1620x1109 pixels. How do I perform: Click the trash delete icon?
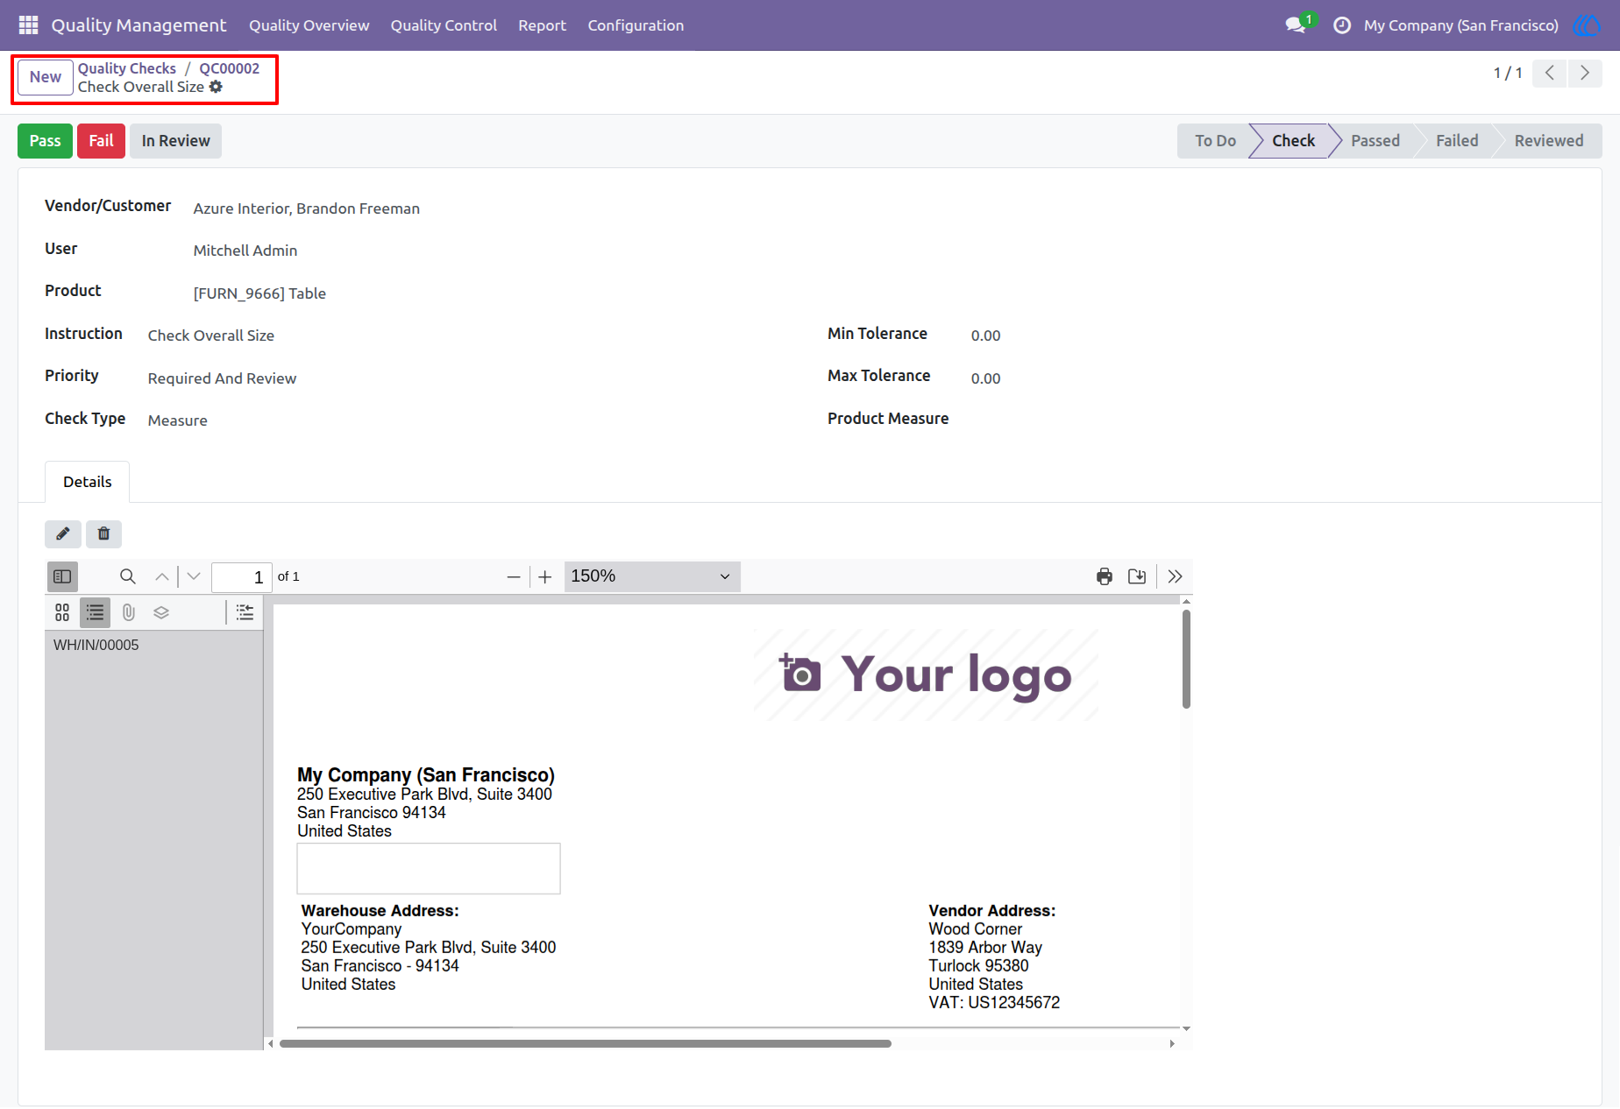[103, 533]
